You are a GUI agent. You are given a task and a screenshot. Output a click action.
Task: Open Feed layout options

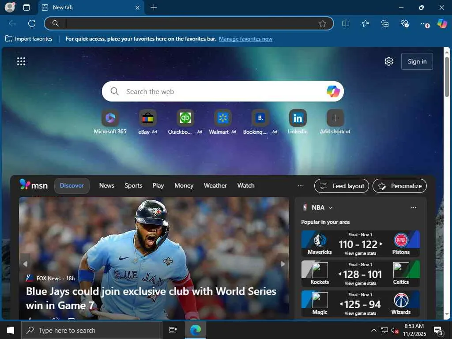(342, 186)
